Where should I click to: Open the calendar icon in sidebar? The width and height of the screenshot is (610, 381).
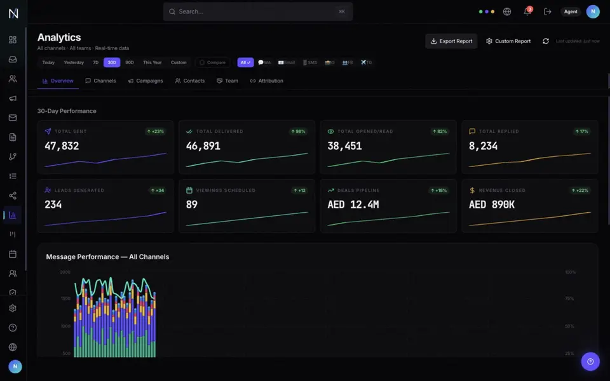pos(13,254)
